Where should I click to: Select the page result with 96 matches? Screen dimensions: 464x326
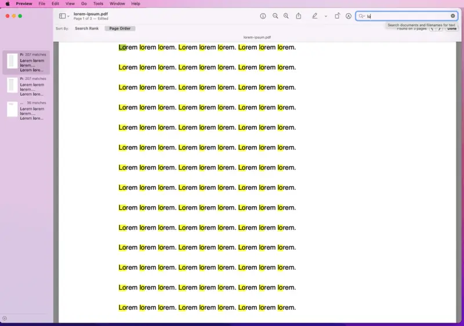[x=26, y=111]
